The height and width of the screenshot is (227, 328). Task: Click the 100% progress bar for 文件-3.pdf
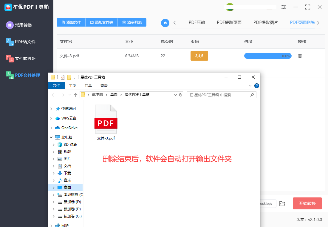(268, 56)
